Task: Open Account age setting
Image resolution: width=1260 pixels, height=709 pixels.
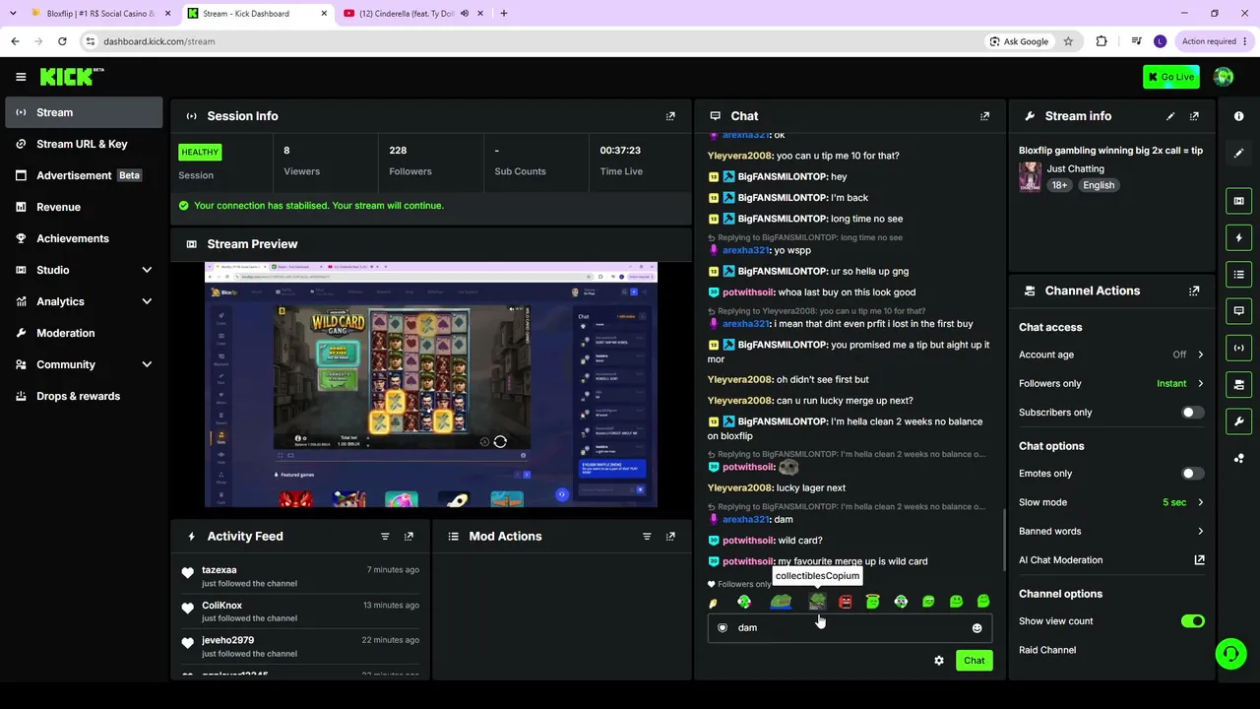Action: 1111,354
